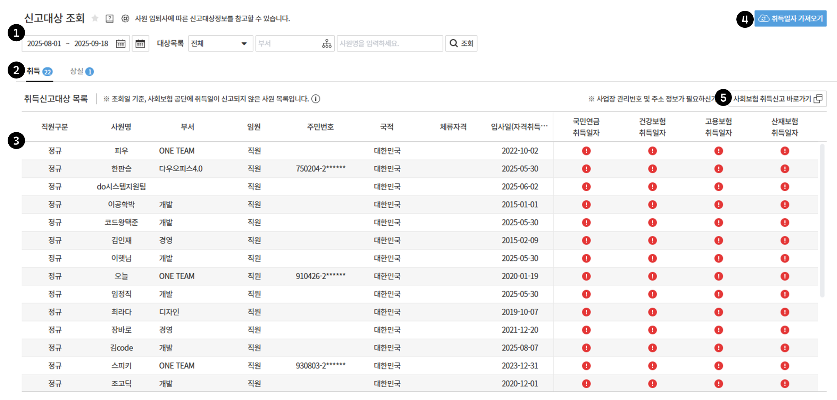Screen dimensions: 837x400
Task: Click the 부서 input field
Action: [x=288, y=44]
